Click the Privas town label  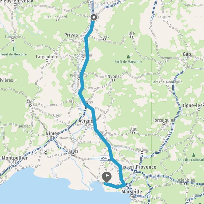tap(71, 35)
